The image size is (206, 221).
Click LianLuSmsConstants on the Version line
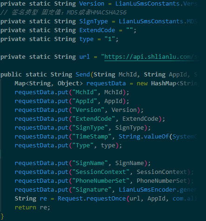coord(147,4)
